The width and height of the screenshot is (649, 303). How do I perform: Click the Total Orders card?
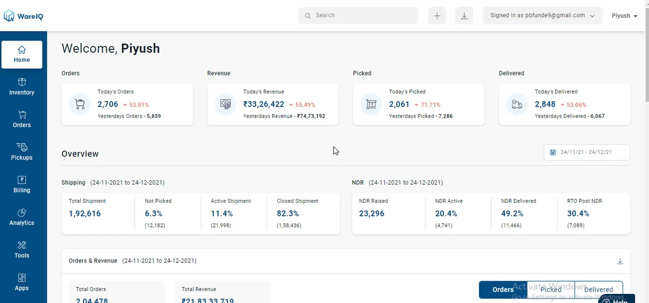point(117,292)
